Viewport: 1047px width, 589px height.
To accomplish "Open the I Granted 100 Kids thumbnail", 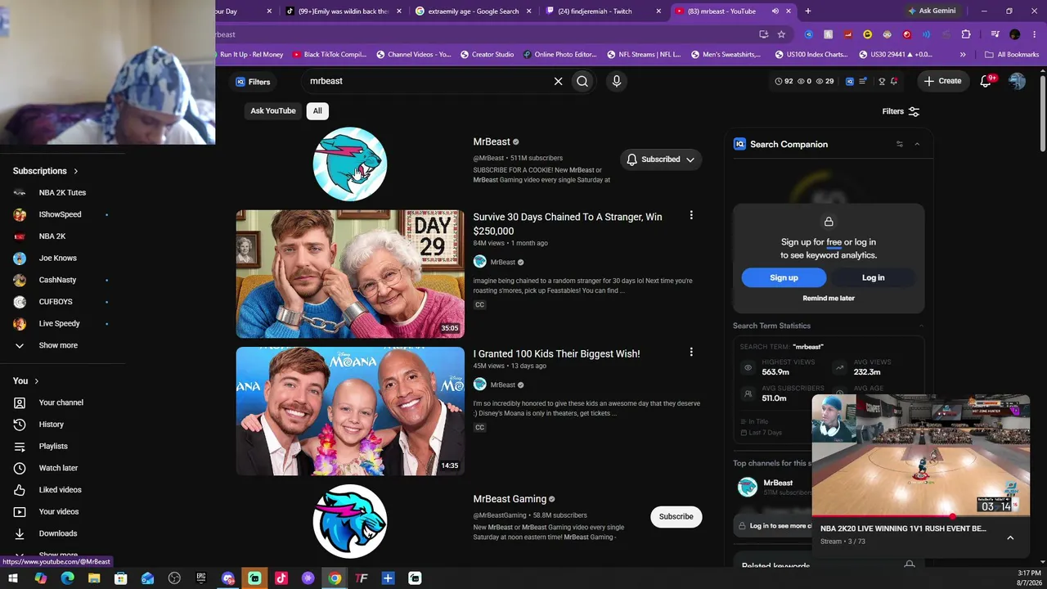I will (350, 411).
